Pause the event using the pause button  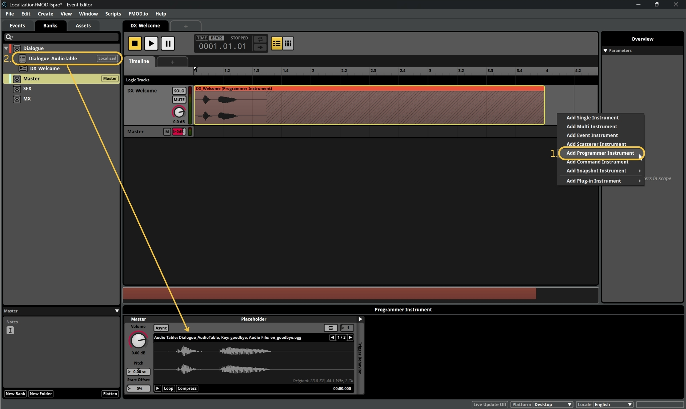pyautogui.click(x=168, y=43)
